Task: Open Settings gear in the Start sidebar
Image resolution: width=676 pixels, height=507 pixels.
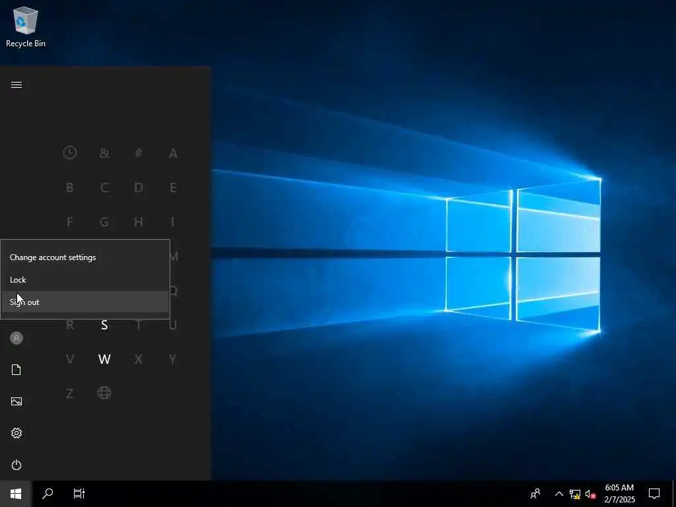Action: pos(17,433)
